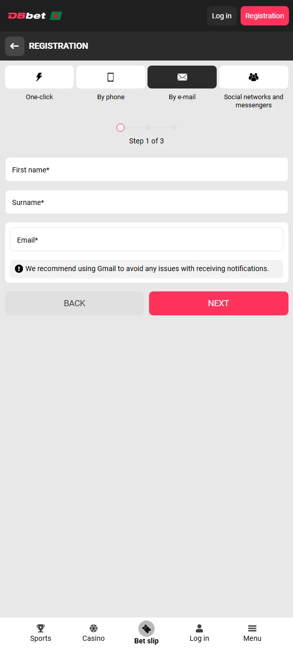
Task: Switch to the One-click registration tab
Action: point(39,84)
